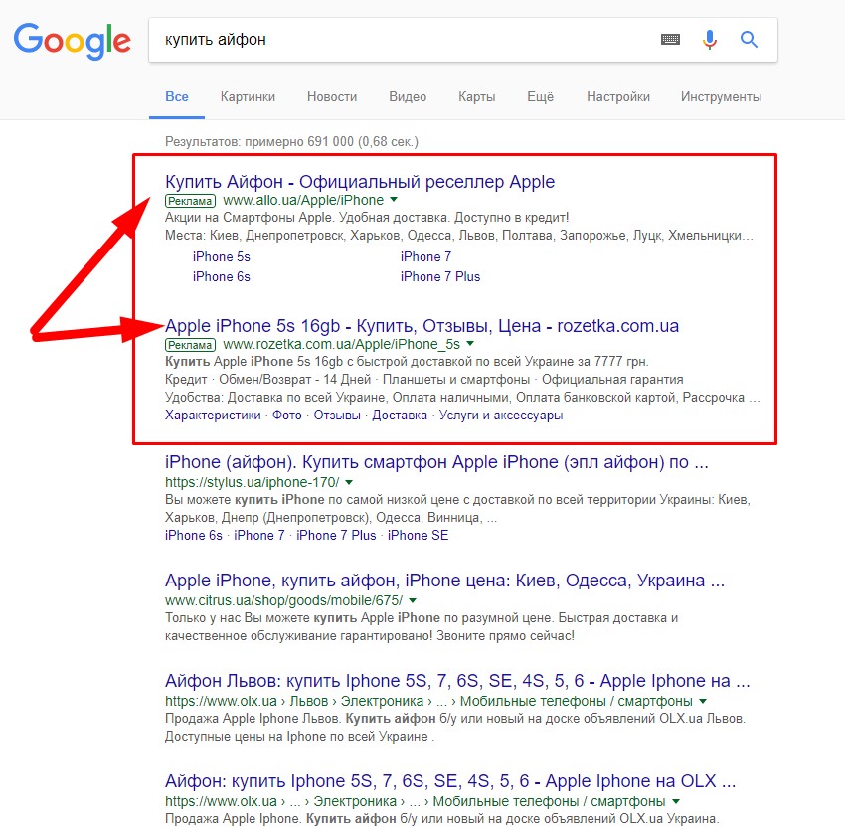845x831 pixels.
Task: Open the 'Новости' tab
Action: coord(332,97)
